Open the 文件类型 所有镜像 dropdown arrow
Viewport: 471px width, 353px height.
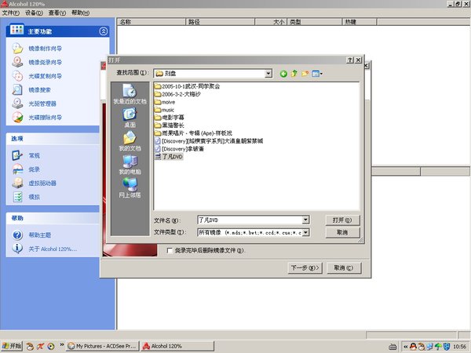[x=305, y=232]
